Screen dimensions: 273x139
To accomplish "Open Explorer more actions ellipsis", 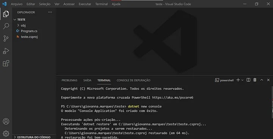I will click(50, 12).
